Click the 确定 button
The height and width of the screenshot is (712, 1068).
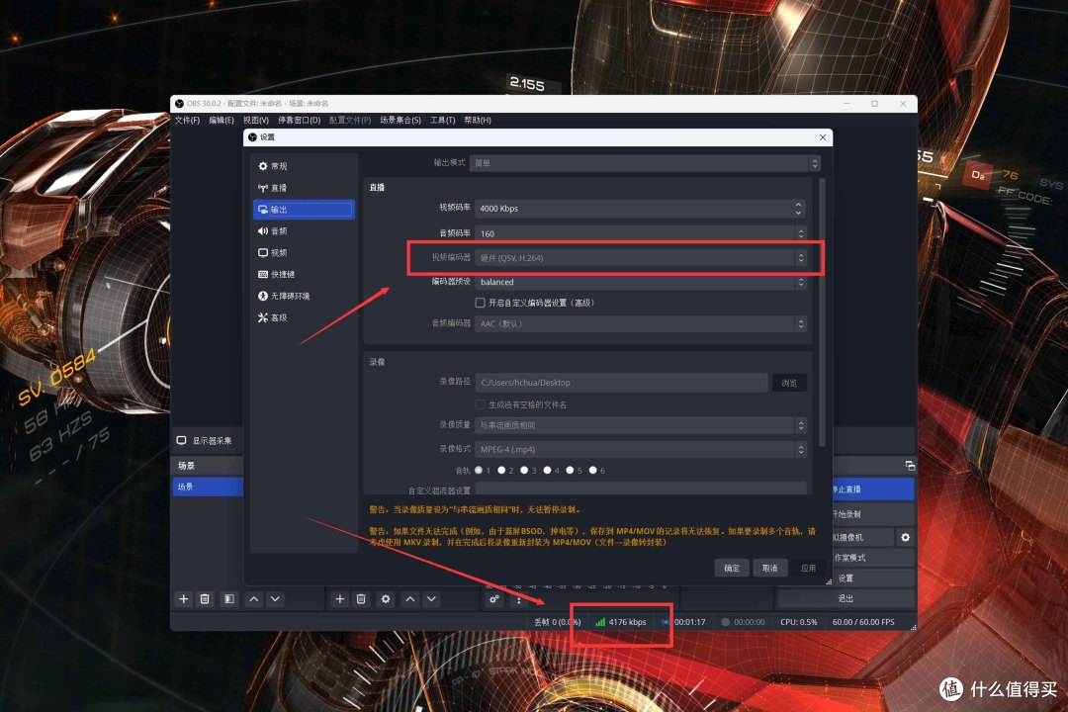[x=732, y=569]
